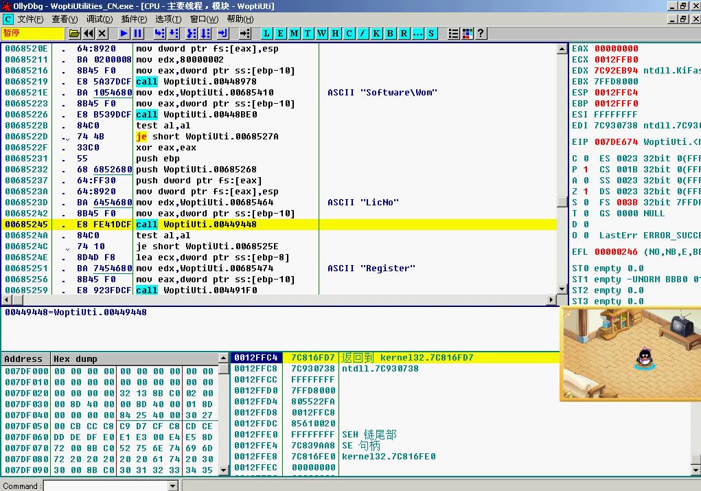701x491 pixels.
Task: Click the Go To Address toolbar icon
Action: click(244, 34)
